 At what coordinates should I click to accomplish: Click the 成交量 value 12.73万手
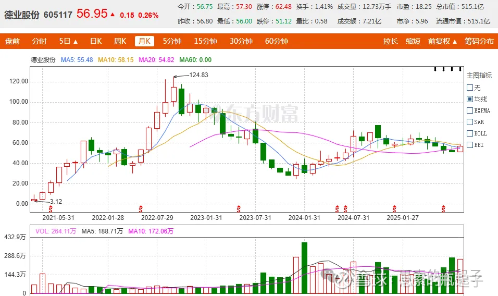(377, 7)
